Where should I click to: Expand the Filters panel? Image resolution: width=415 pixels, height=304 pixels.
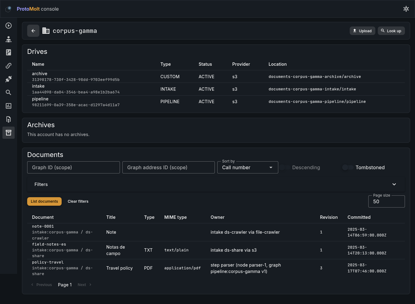[216, 184]
